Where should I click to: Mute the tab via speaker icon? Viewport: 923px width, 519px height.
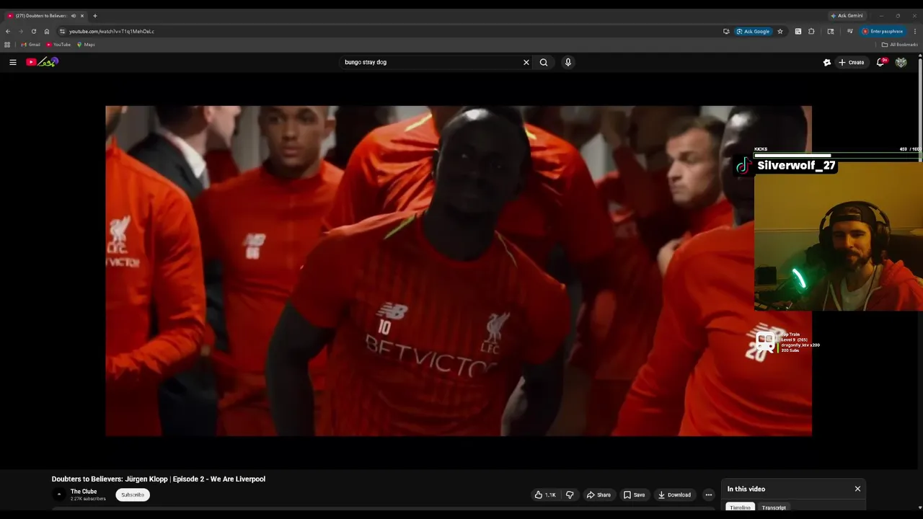coord(73,15)
